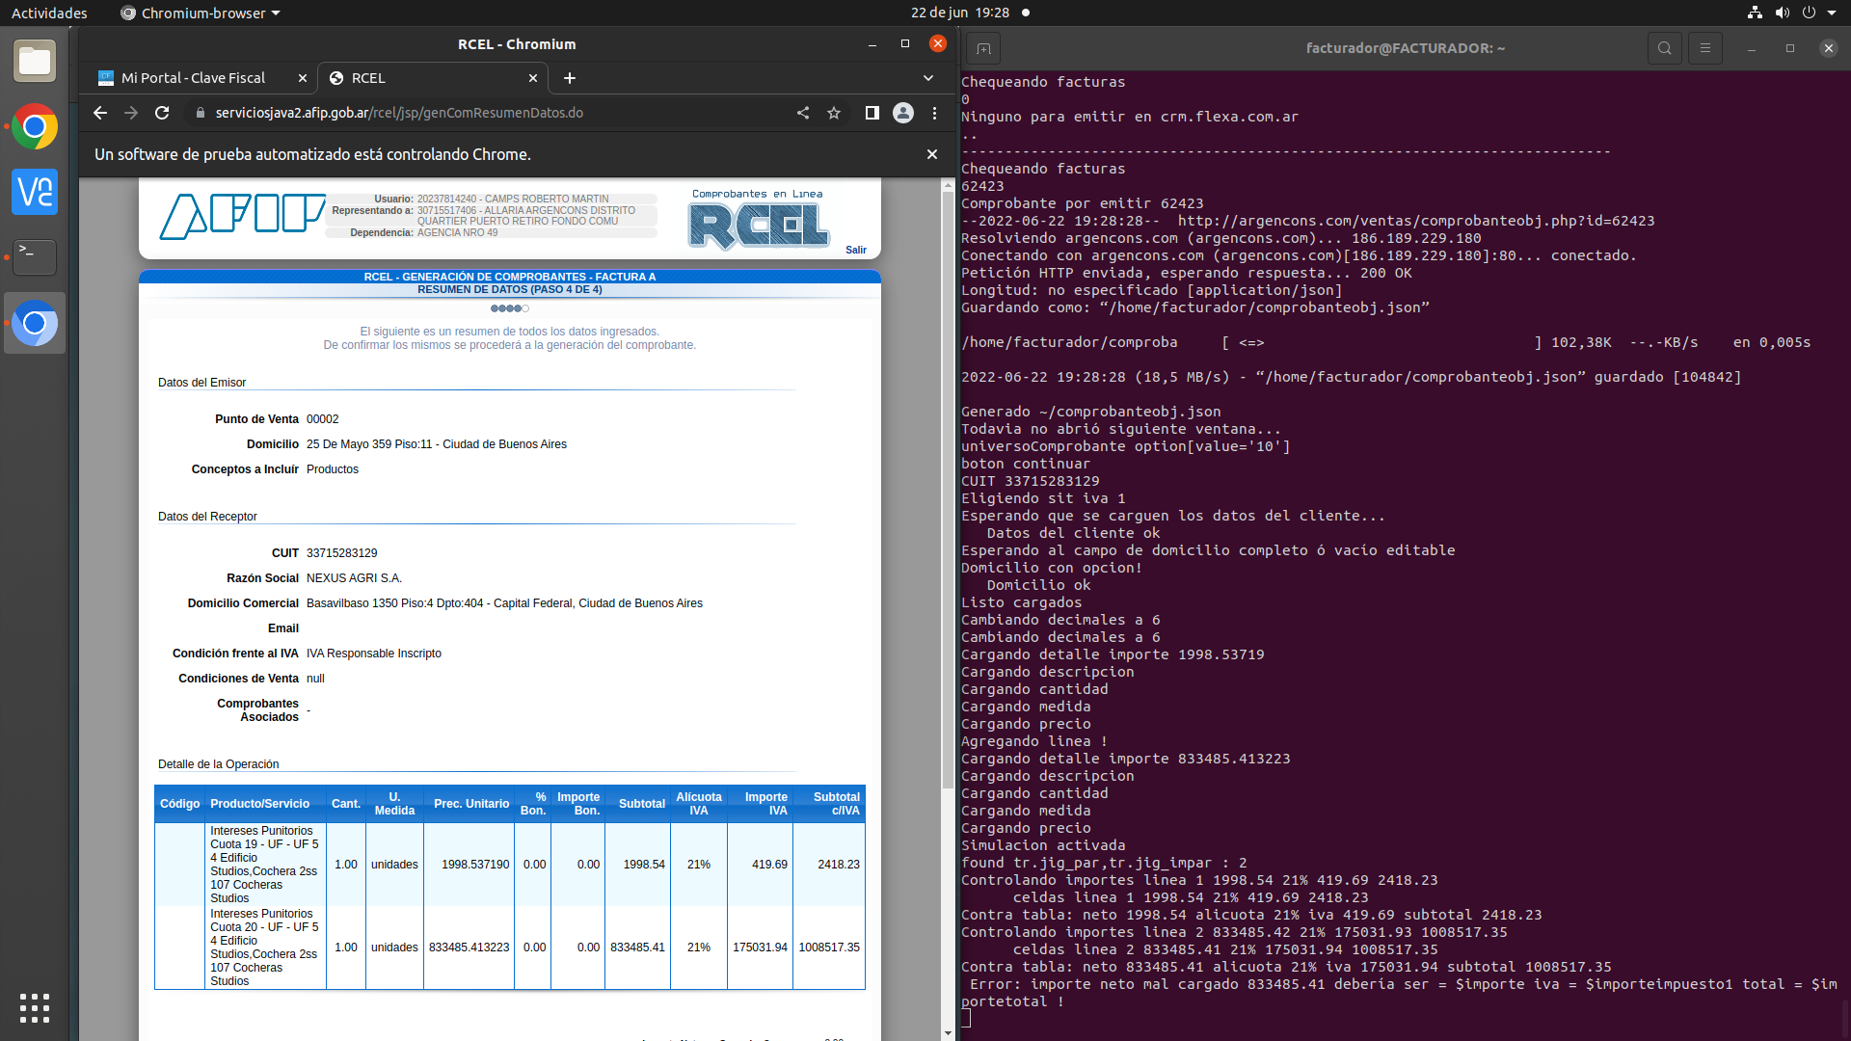Image resolution: width=1851 pixels, height=1041 pixels.
Task: Bookmark this page with the star
Action: point(834,113)
